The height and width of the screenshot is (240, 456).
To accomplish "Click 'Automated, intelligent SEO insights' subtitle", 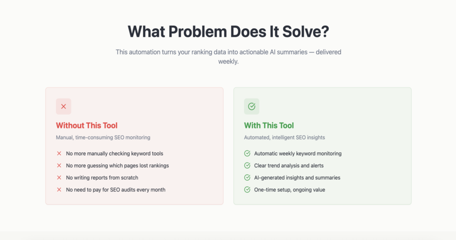I will (x=284, y=138).
